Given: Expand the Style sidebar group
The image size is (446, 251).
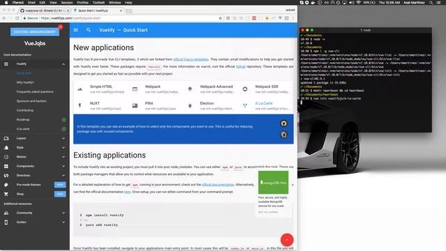Looking at the screenshot, I should coord(63,148).
